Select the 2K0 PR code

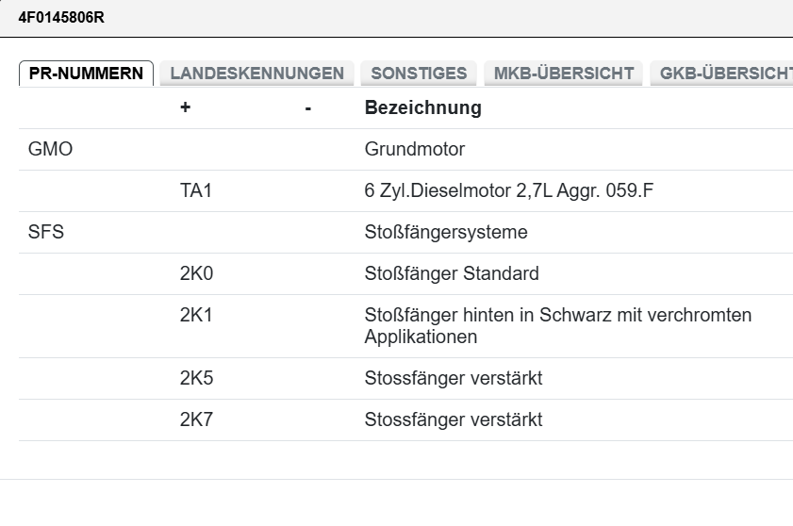[196, 274]
